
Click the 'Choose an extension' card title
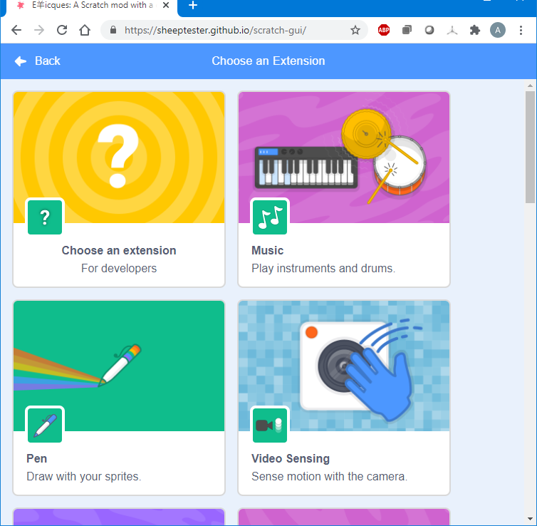[119, 250]
